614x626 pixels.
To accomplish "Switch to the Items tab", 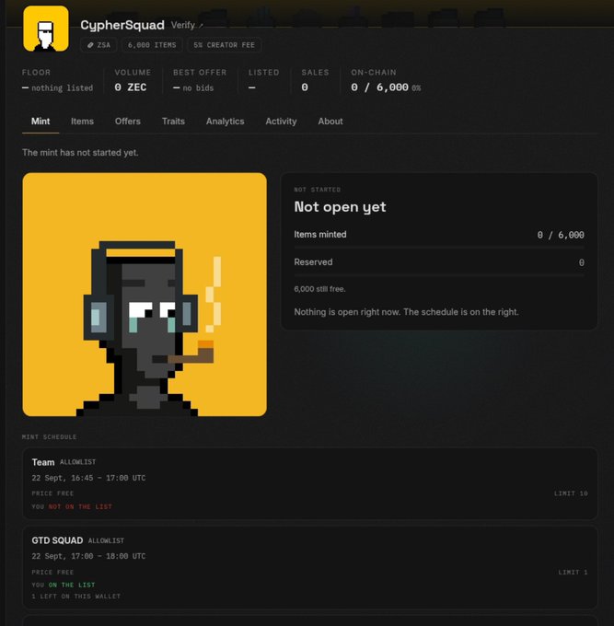I will (82, 122).
